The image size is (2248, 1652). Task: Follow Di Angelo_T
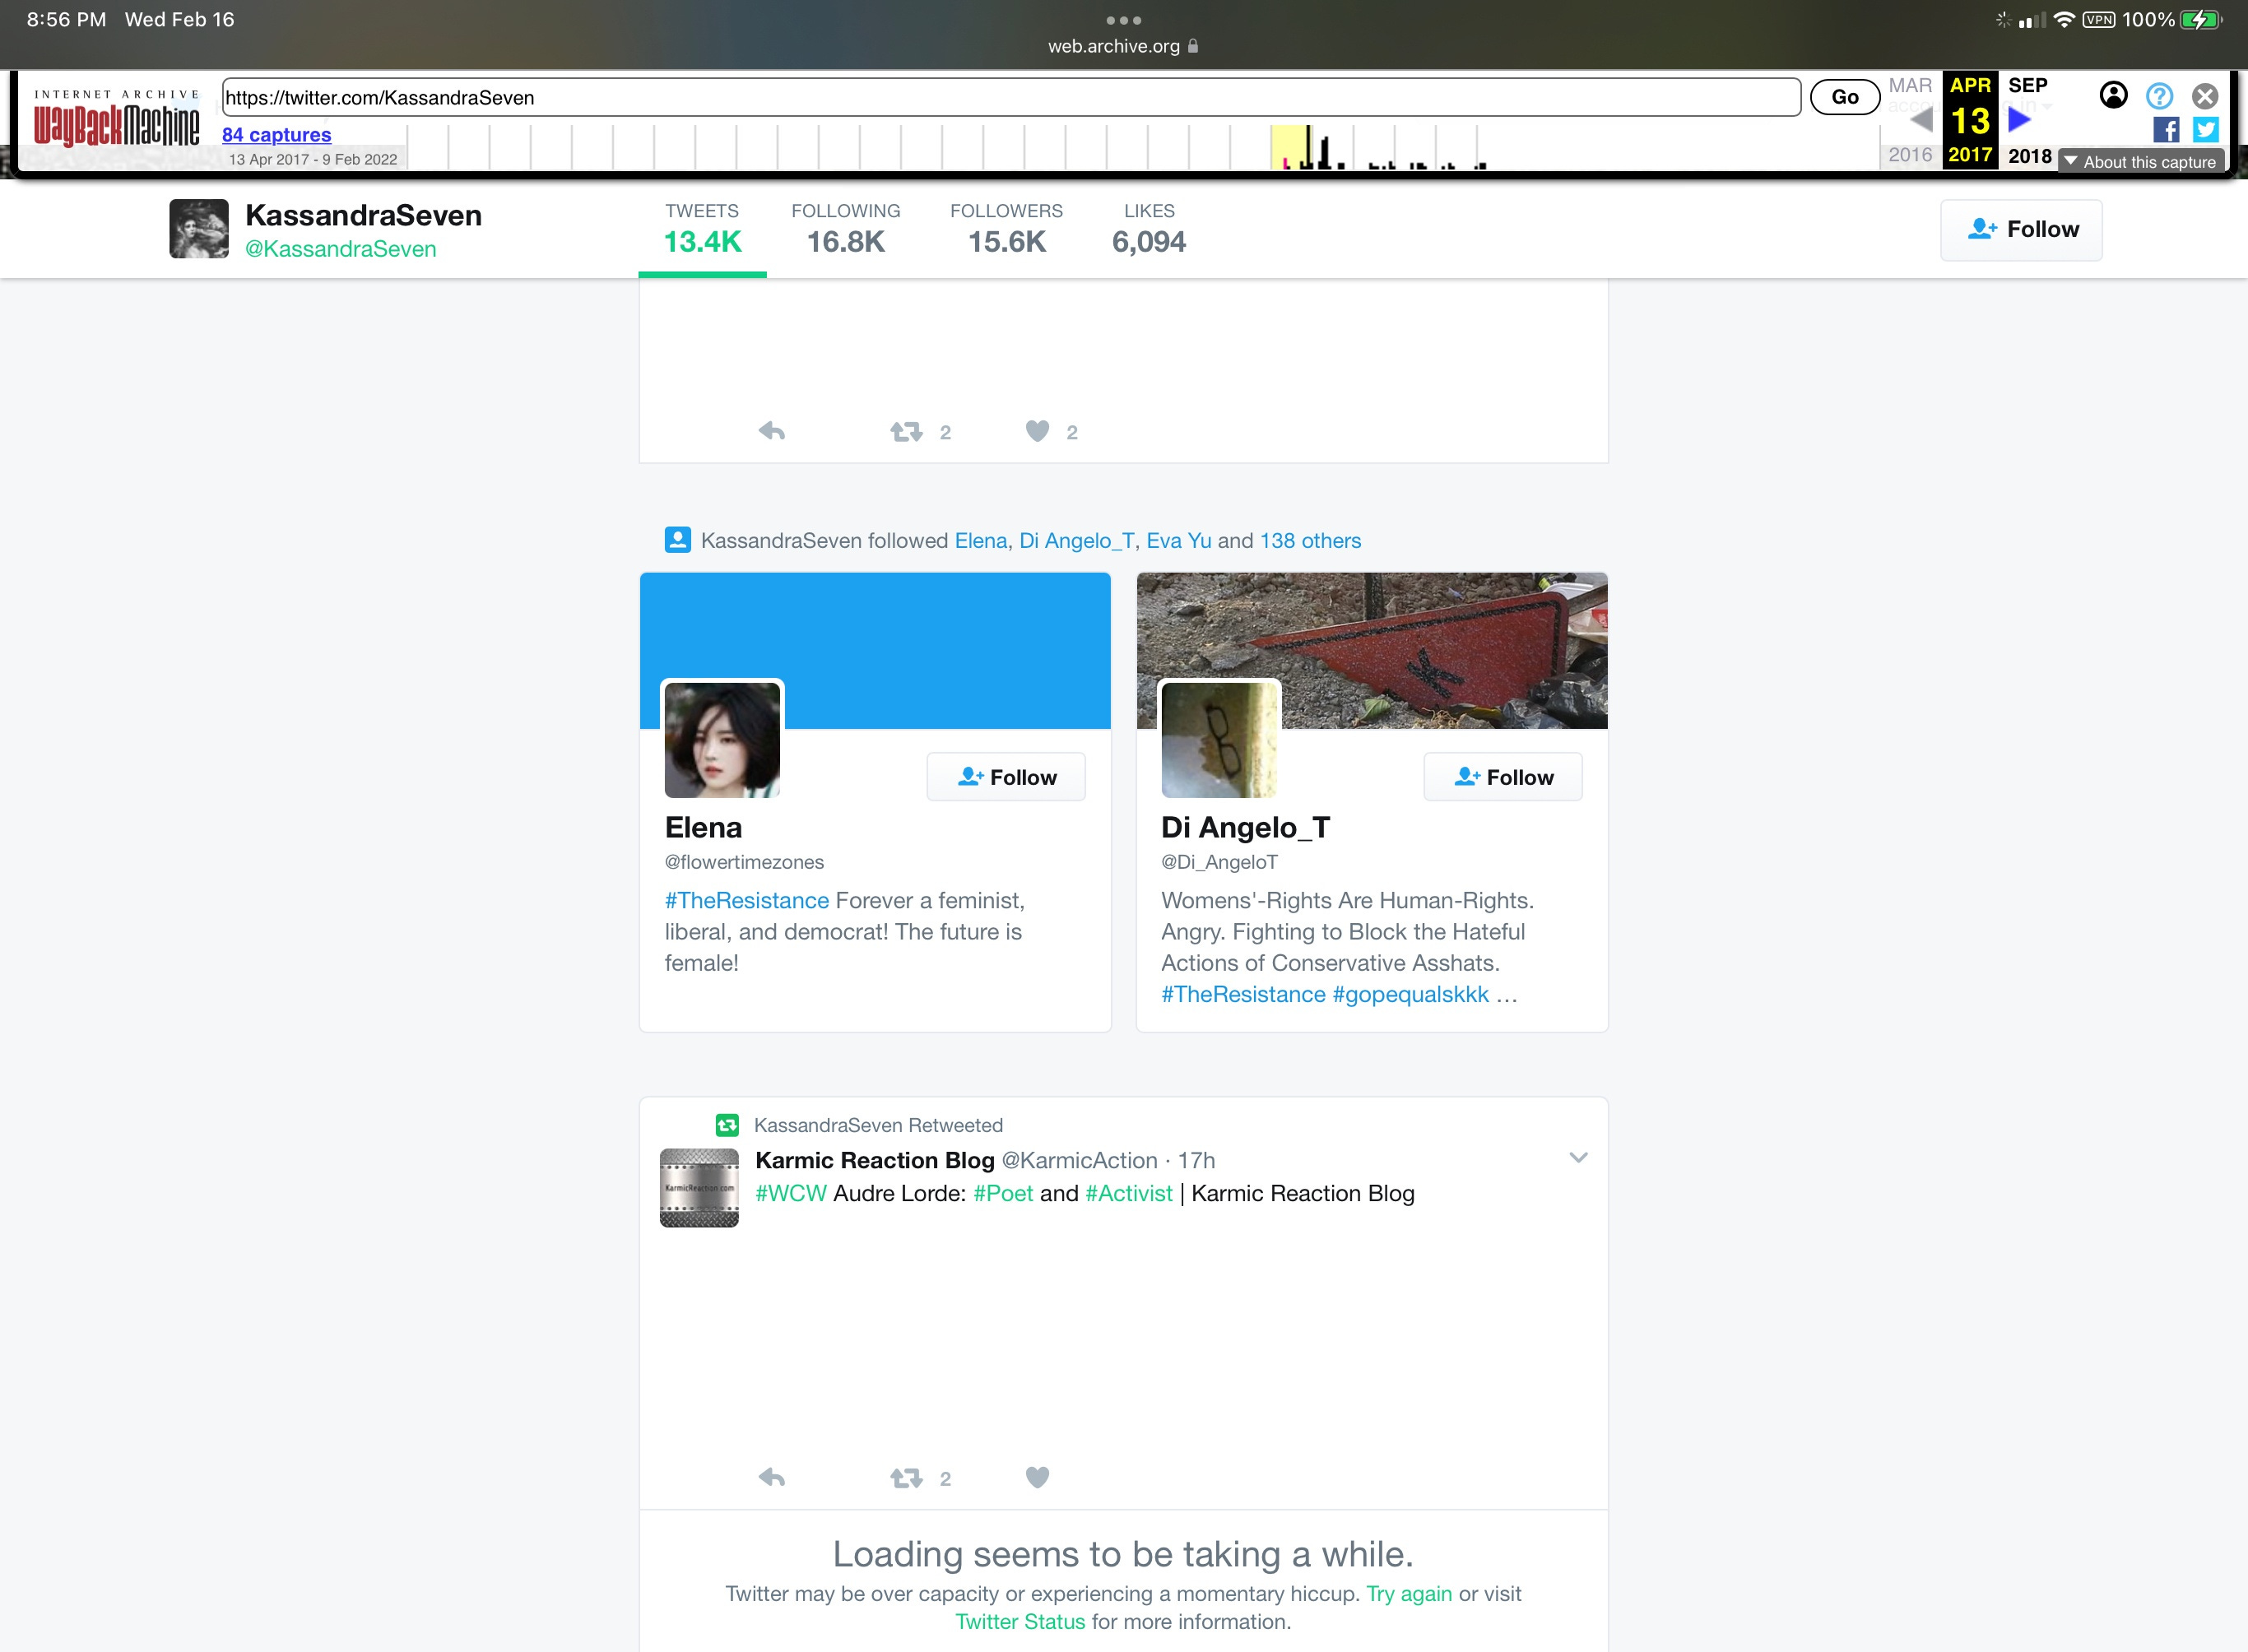1503,777
